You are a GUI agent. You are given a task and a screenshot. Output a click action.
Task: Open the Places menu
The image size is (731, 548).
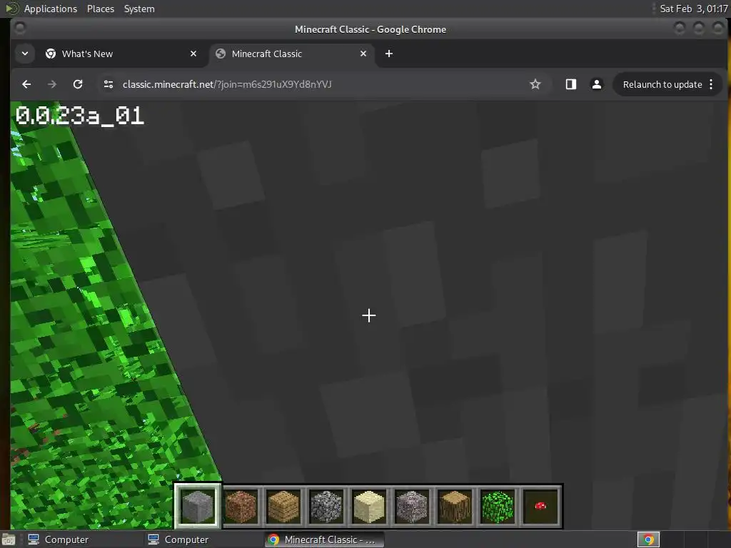coord(100,9)
